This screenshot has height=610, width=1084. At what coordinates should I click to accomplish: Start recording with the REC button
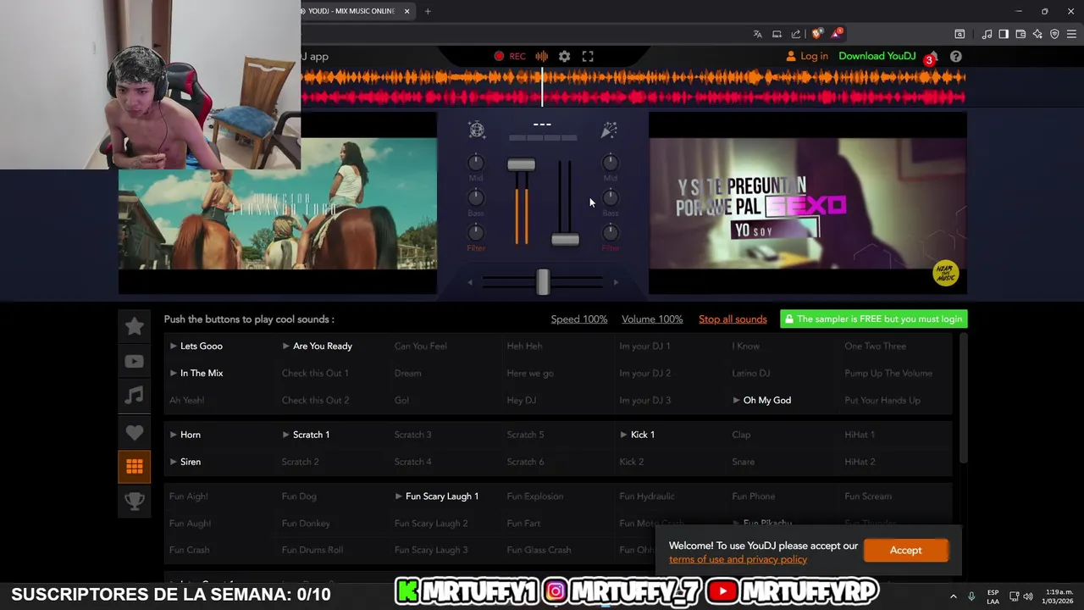(510, 56)
